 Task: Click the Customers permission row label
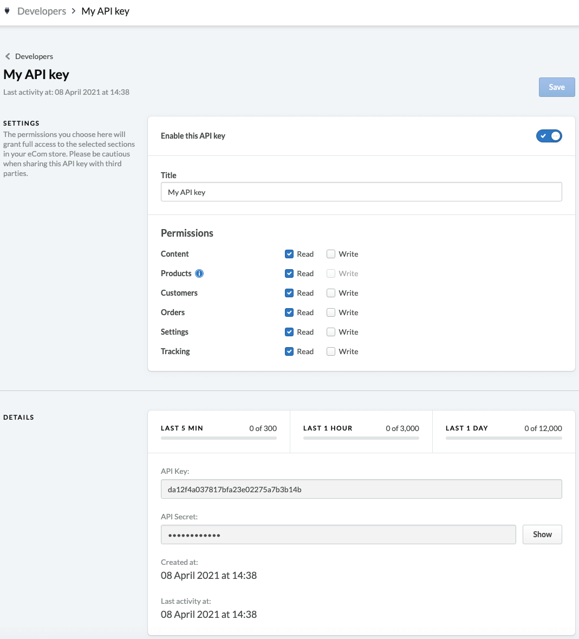[x=179, y=293]
